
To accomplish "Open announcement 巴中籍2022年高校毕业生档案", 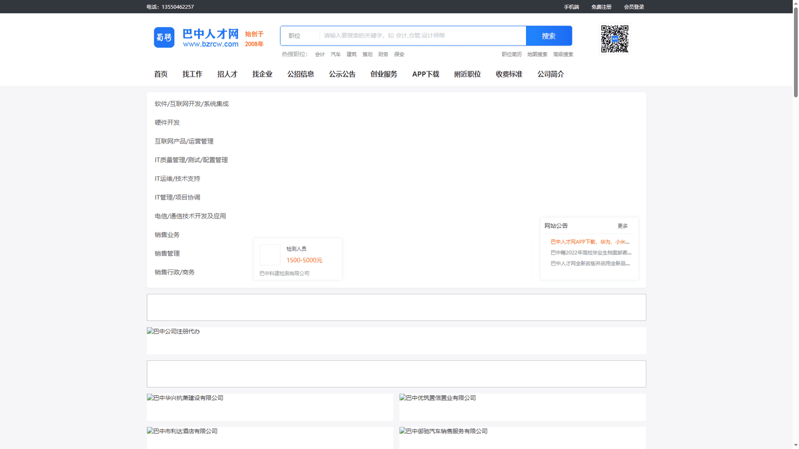I will click(x=590, y=253).
